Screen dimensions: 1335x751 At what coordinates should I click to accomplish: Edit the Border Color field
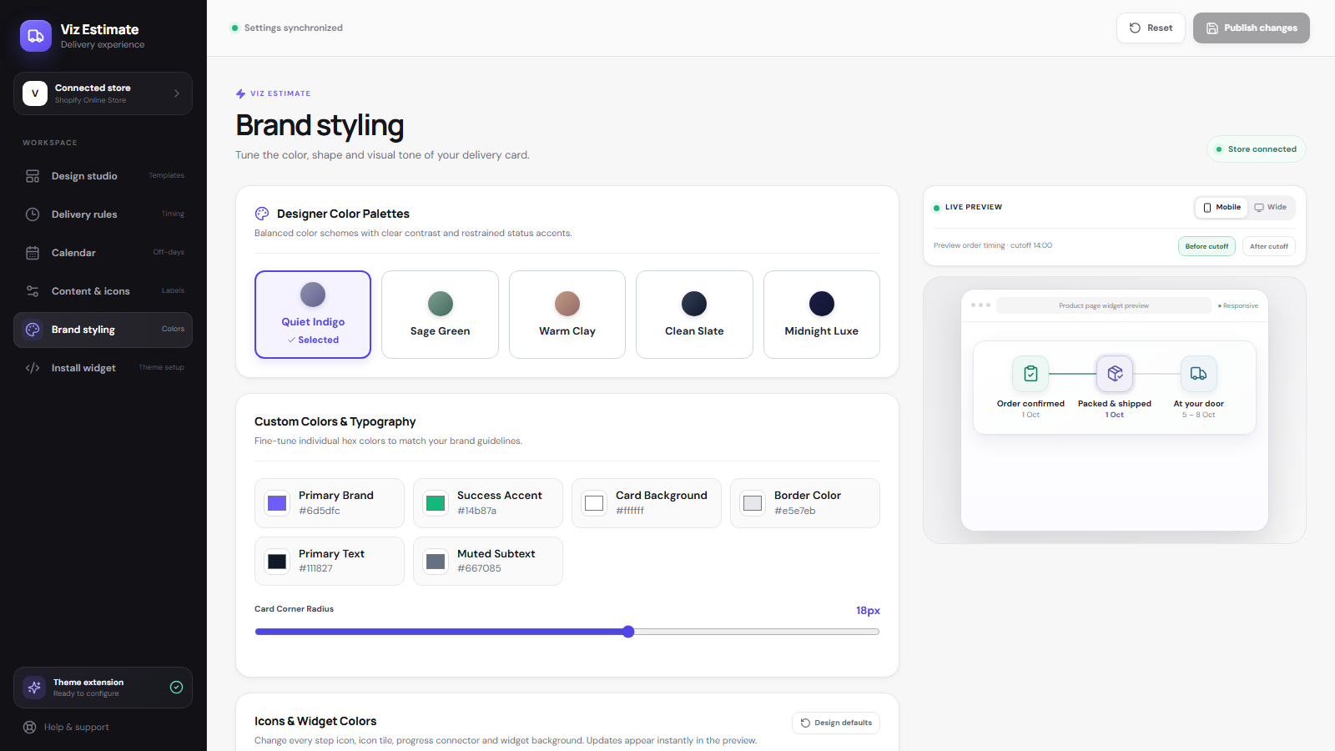coord(805,503)
